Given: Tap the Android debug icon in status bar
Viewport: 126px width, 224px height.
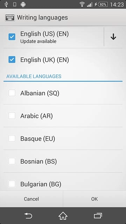Looking at the screenshot, I should tap(23, 5).
